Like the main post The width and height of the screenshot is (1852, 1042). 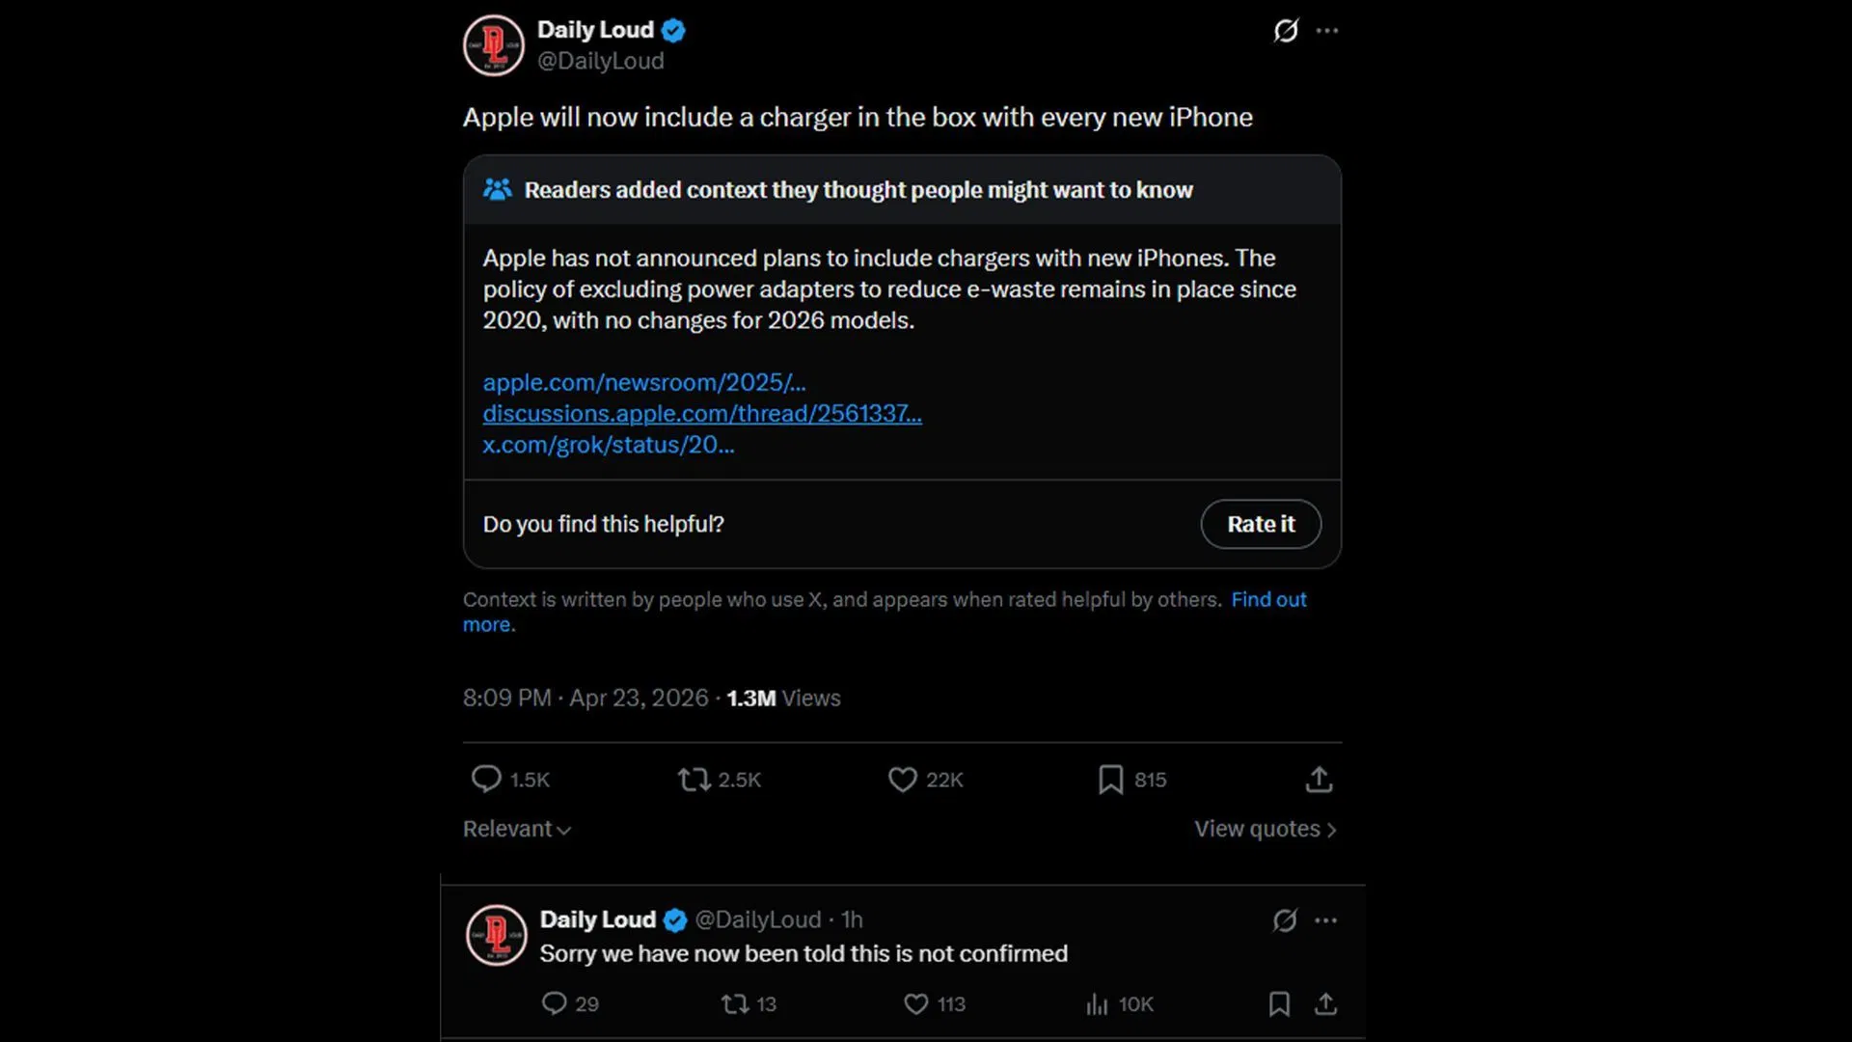tap(901, 780)
